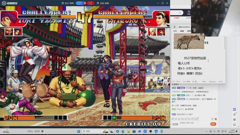Click the '行 7, 列 15' cursor position status
The height and width of the screenshot is (135, 240).
pos(176,82)
